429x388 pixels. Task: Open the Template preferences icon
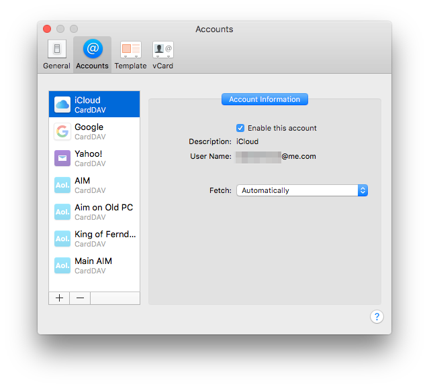click(x=131, y=50)
